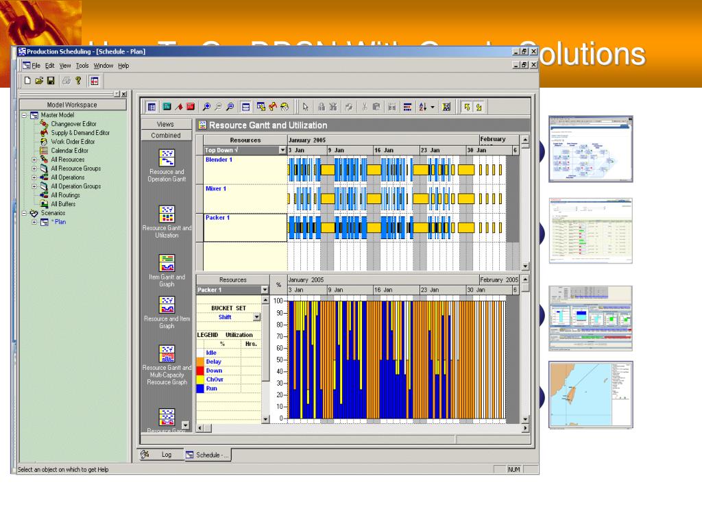Collapse the Master Model tree node
The image size is (702, 526).
pyautogui.click(x=24, y=115)
